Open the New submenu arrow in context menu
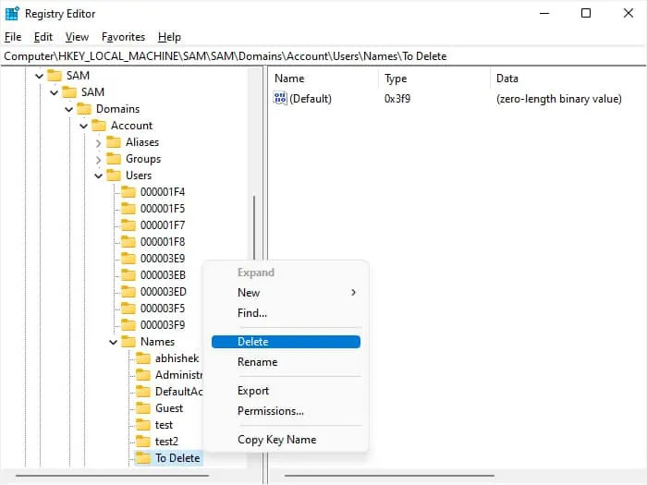Image resolution: width=647 pixels, height=485 pixels. pyautogui.click(x=353, y=293)
